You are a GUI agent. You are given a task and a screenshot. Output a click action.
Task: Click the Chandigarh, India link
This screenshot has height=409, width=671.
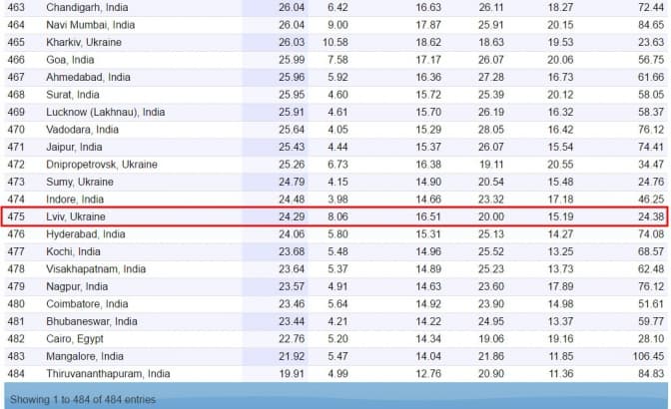[88, 7]
